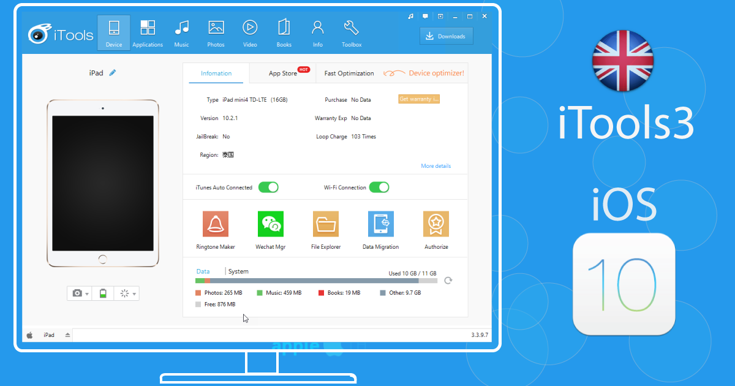Click the HOT badge on App Store
The image size is (735, 386).
(x=303, y=69)
